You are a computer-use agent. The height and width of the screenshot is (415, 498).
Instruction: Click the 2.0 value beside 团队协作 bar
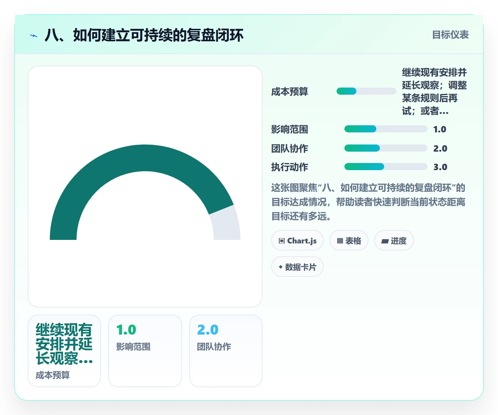click(440, 148)
